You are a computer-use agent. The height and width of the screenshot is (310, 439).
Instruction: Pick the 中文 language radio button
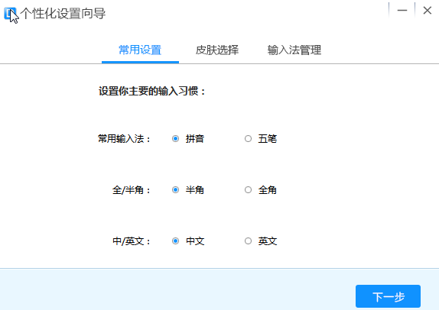click(176, 241)
